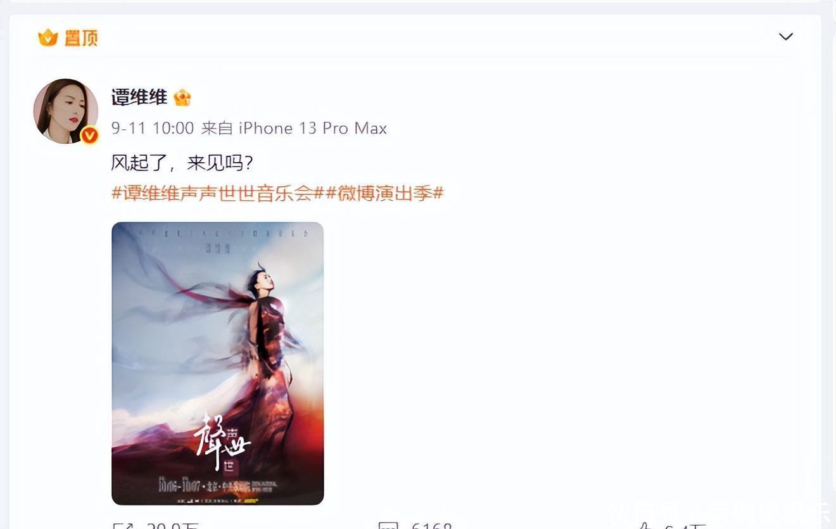Click the 置顶 pinned label
The image size is (836, 529).
[81, 38]
